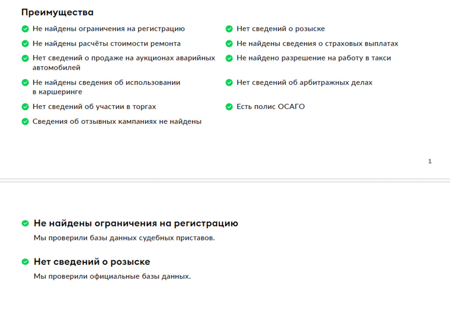Viewport: 450px width, 313px height.
Task: Click checkmark beside bold heading 'Нет сведений о розыске'
Action: pyautogui.click(x=25, y=262)
